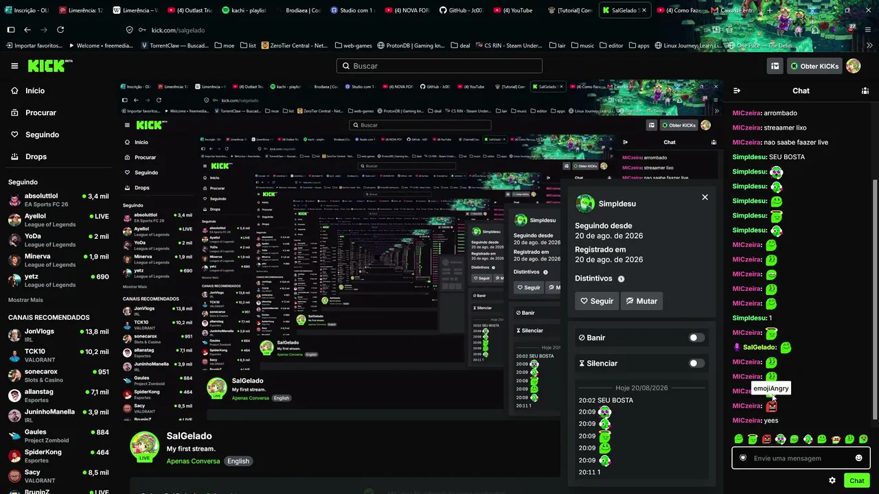Collapse the chat panel with the arrow icon
Screen dimensions: 879x494
[x=737, y=91]
